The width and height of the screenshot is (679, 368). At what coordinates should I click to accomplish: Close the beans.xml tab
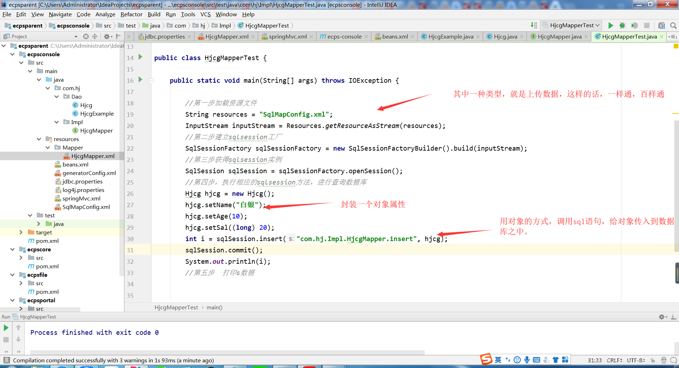coord(412,37)
